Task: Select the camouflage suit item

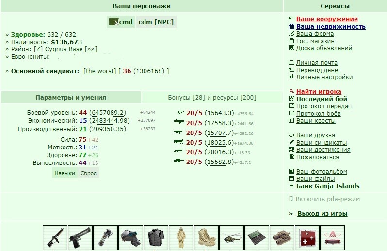Action: [181, 238]
